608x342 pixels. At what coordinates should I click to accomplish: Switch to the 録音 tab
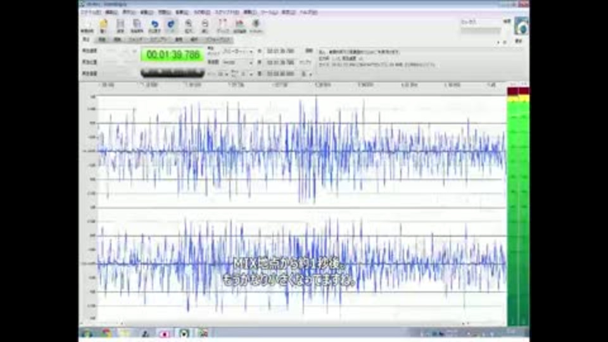pos(101,39)
